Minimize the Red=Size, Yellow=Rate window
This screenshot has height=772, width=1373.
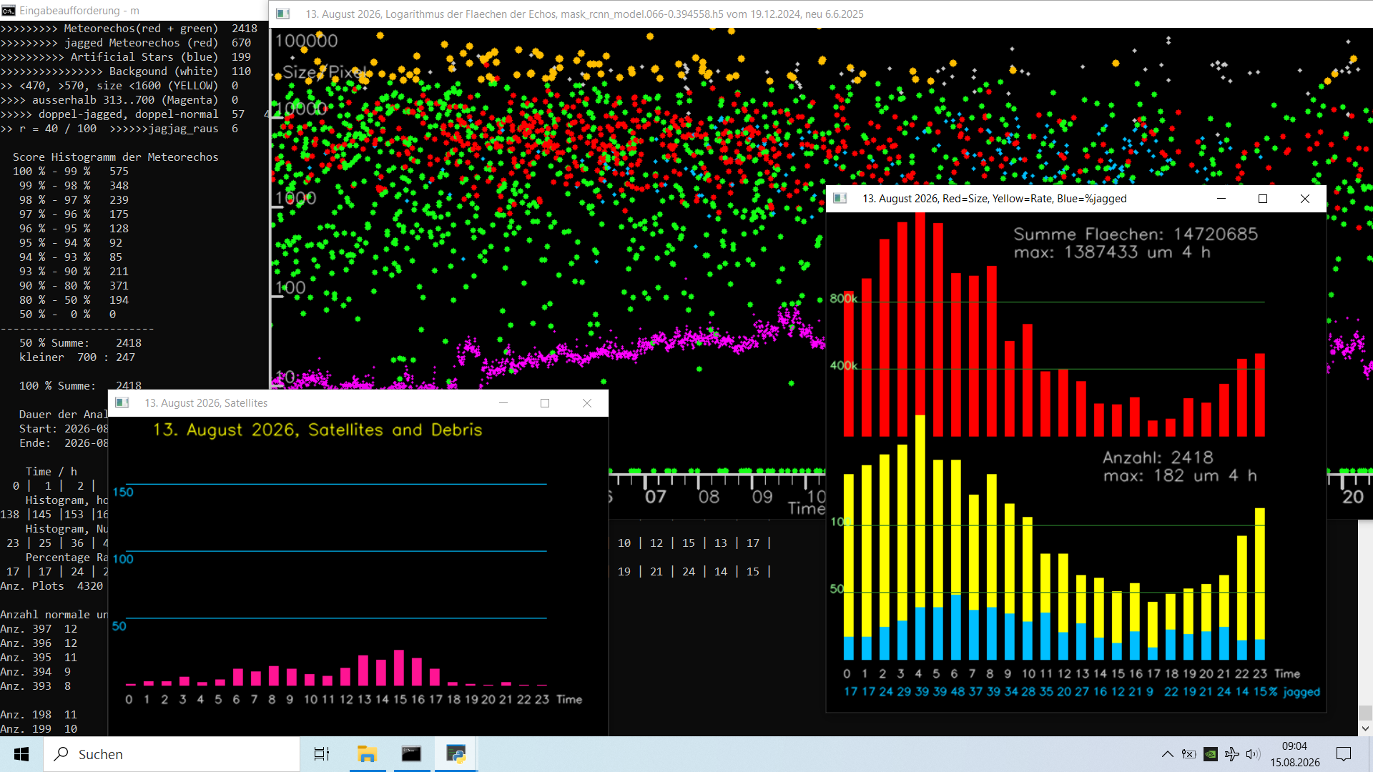tap(1221, 199)
